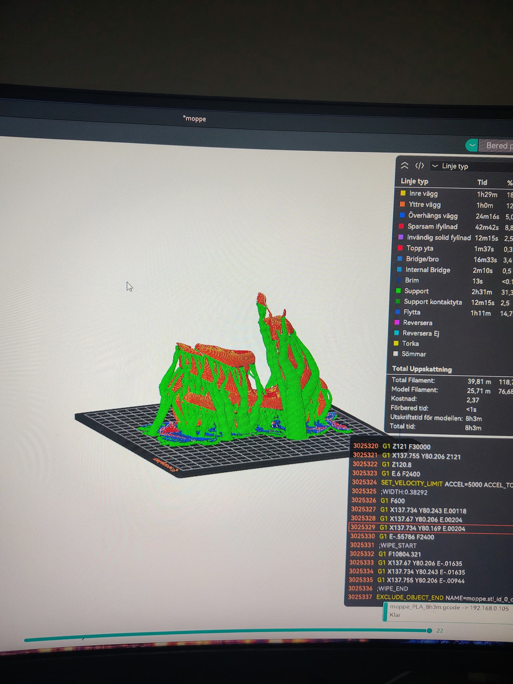Toggle the Överhängs vägg blue swatch
This screenshot has width=513, height=684.
[x=402, y=215]
